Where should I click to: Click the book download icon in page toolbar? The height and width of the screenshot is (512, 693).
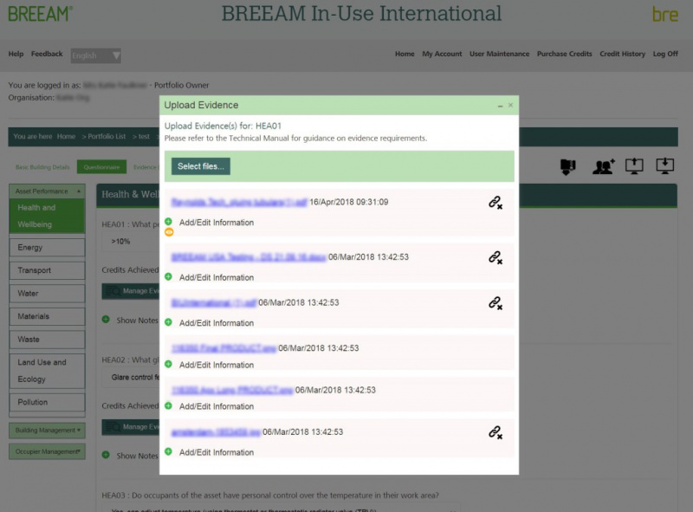(x=568, y=166)
